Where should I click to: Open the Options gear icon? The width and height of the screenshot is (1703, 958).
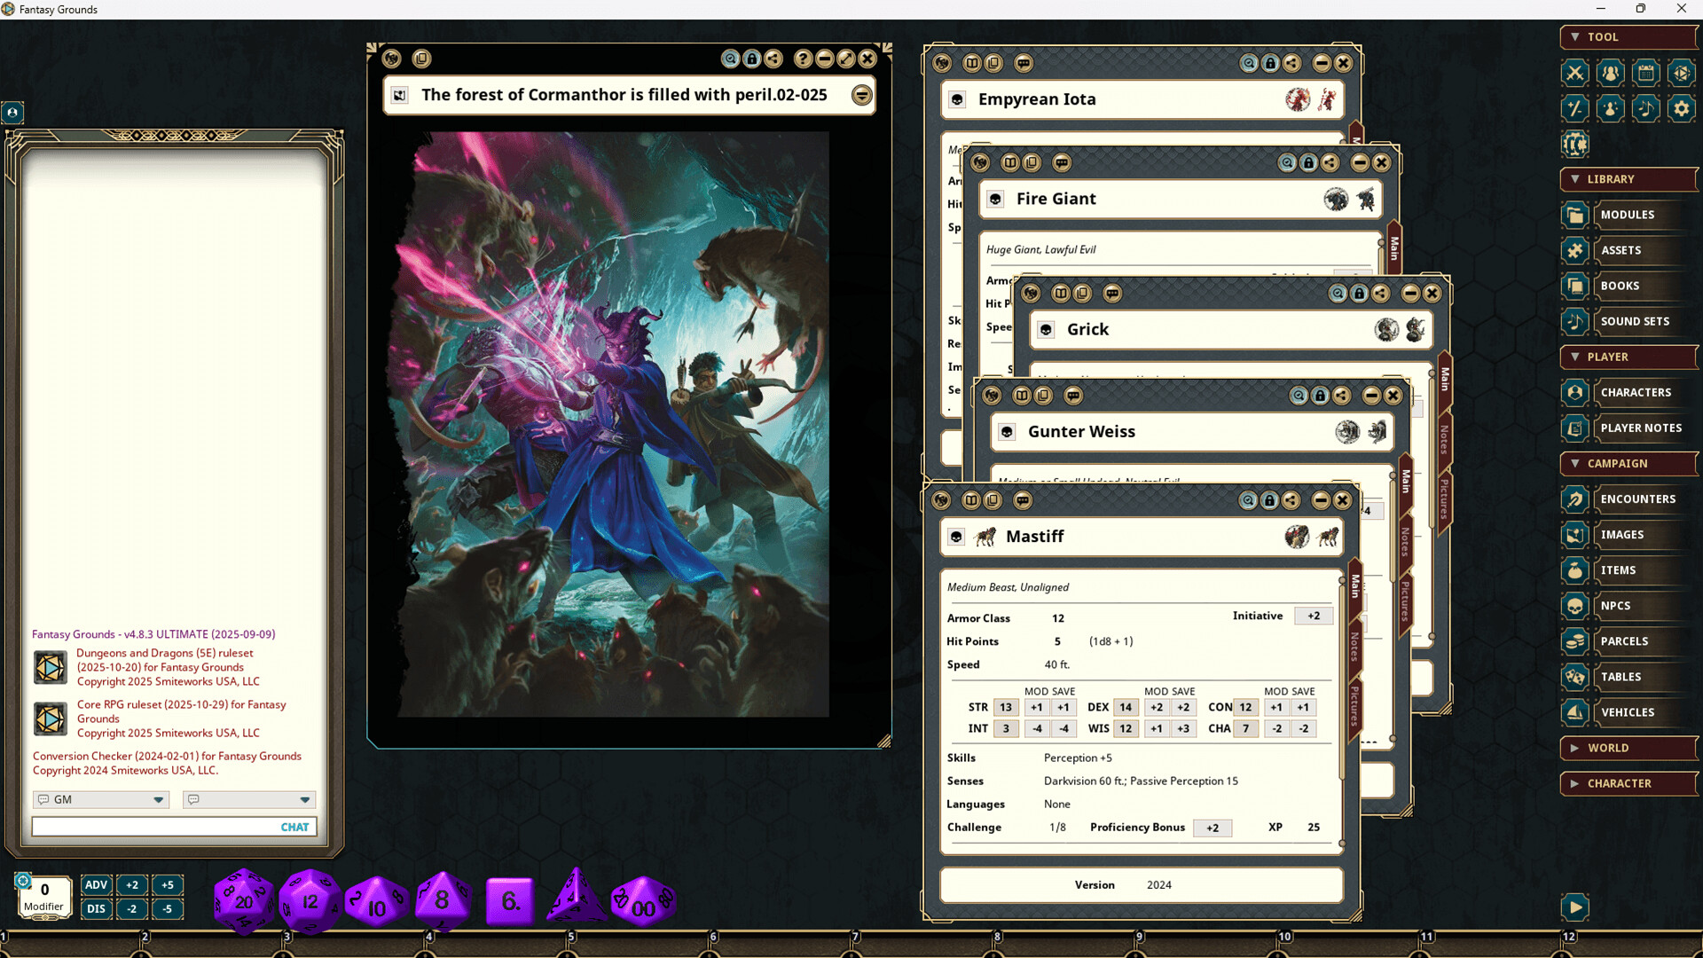[x=1682, y=108]
